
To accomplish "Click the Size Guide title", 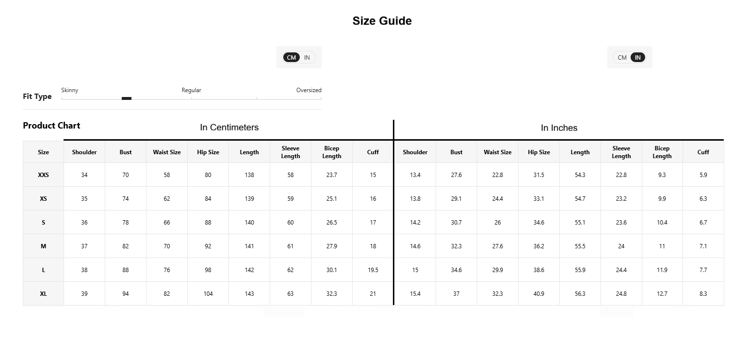I will (382, 21).
